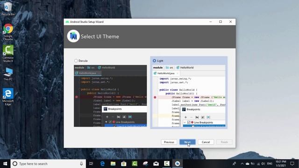The width and height of the screenshot is (299, 168).
Task: Select the Darcula theme radio button
Action: click(76, 61)
